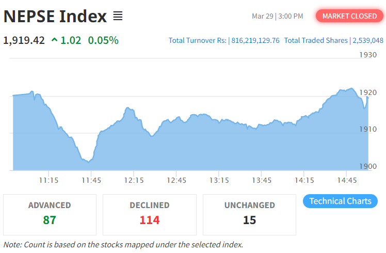The width and height of the screenshot is (386, 253).
Task: Click the Total Turnover Rs value
Action: [255, 40]
